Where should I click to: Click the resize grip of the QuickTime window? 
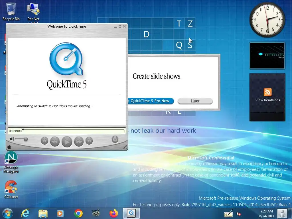click(x=125, y=147)
